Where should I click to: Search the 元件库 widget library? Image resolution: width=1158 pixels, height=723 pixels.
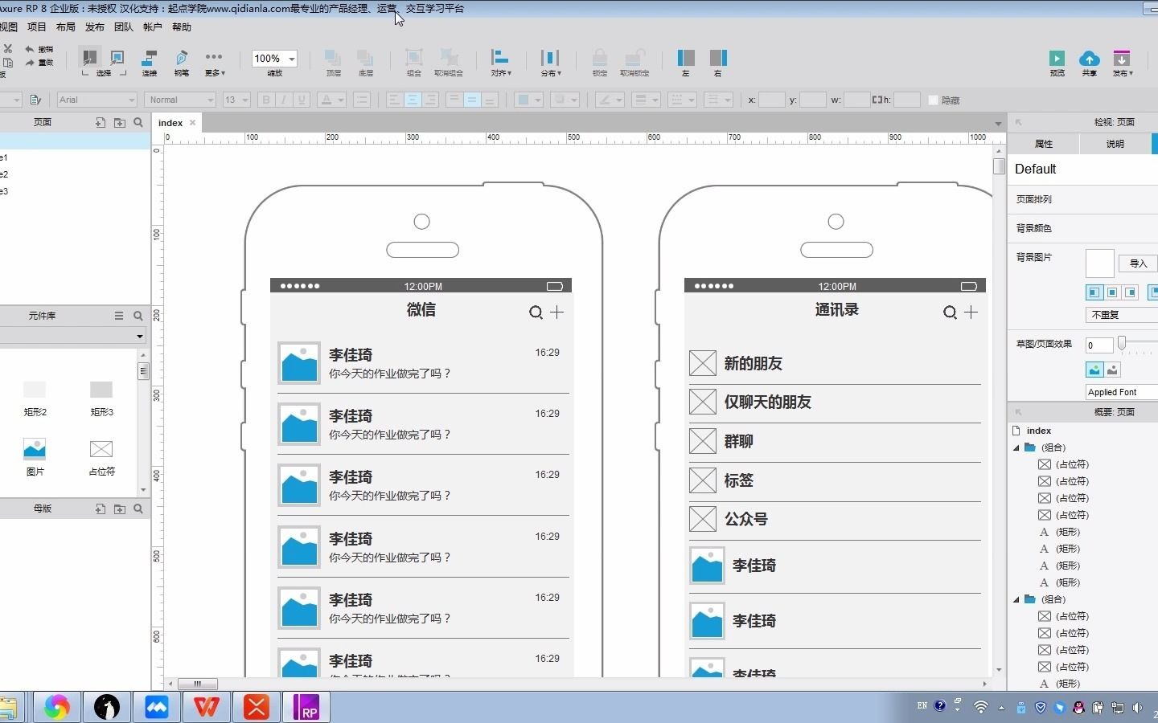138,316
